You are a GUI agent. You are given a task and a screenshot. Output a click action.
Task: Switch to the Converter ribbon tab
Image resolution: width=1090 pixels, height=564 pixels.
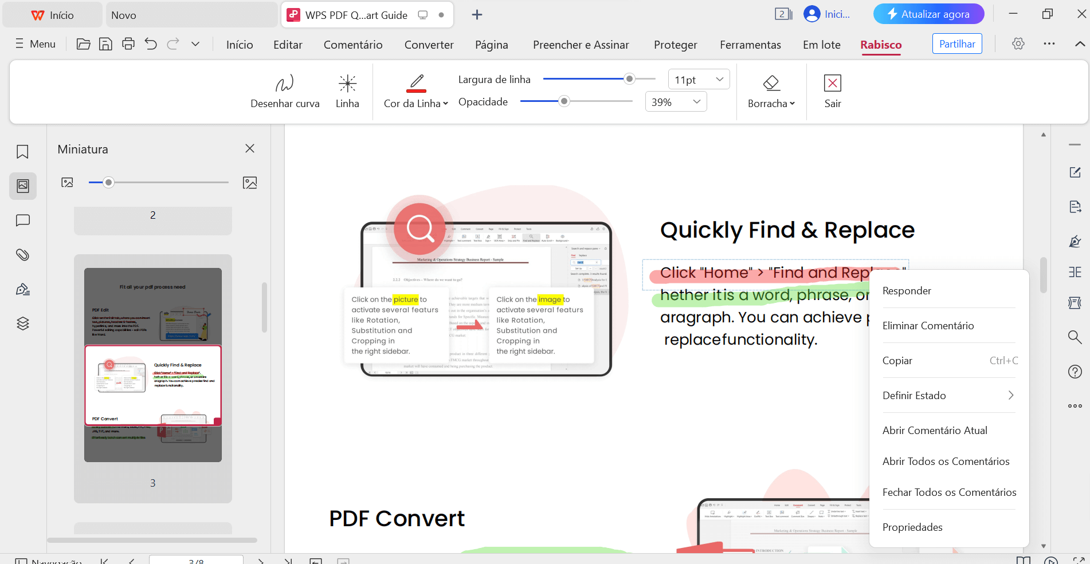click(429, 44)
